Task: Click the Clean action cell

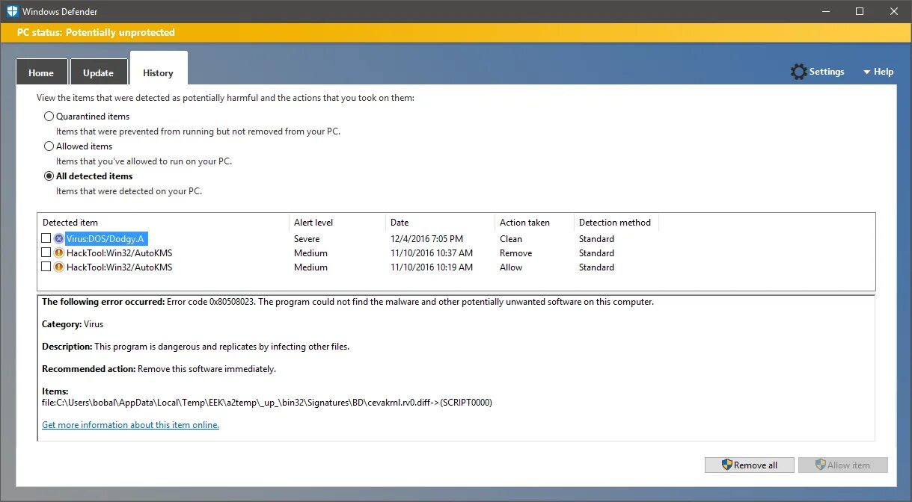Action: (511, 239)
